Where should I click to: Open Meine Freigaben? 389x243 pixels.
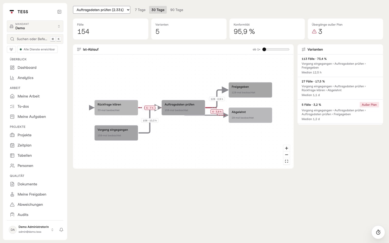pyautogui.click(x=35, y=194)
